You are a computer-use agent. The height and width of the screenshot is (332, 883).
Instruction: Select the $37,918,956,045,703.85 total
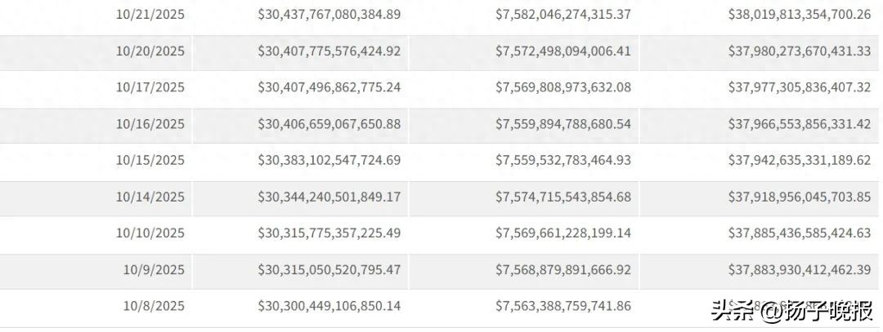(799, 197)
